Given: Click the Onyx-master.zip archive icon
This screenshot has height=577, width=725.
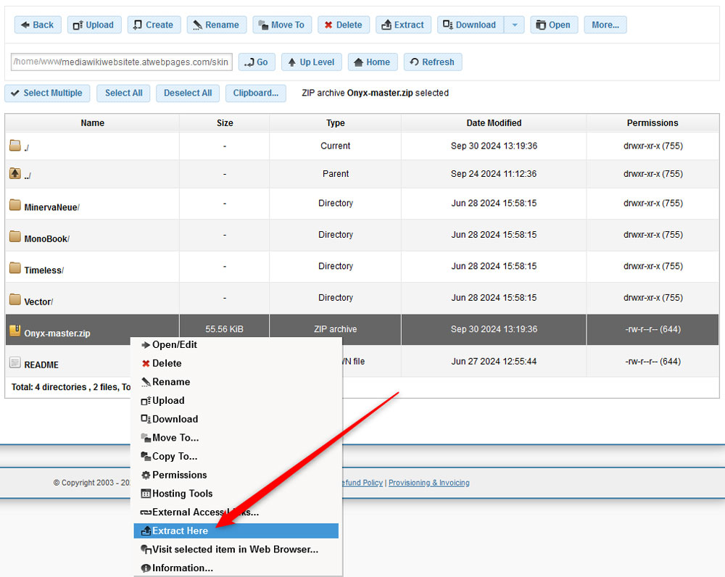Looking at the screenshot, I should (x=15, y=330).
